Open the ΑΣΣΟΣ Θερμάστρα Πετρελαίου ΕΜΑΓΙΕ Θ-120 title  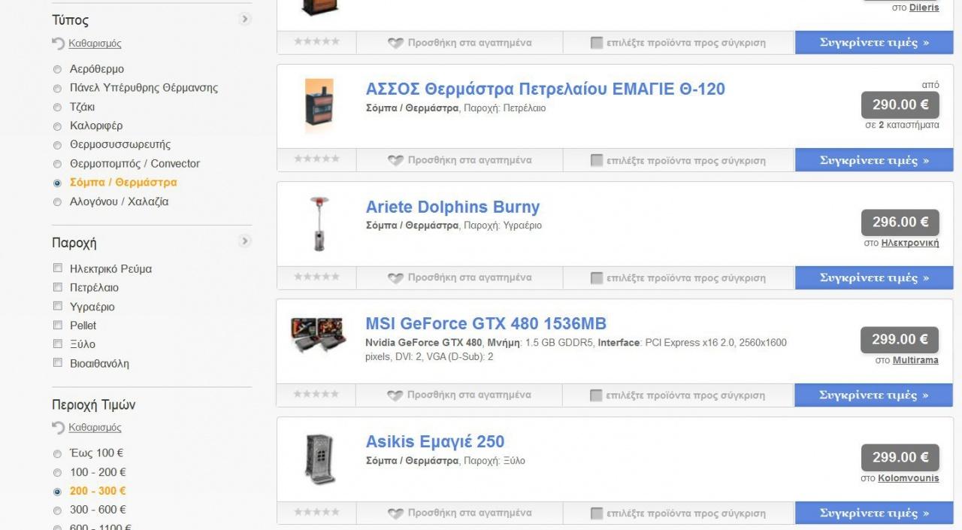pos(546,89)
